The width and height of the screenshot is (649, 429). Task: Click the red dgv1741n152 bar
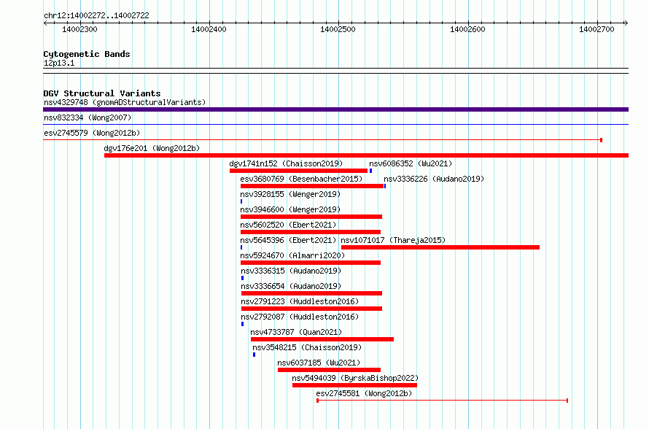click(x=298, y=171)
